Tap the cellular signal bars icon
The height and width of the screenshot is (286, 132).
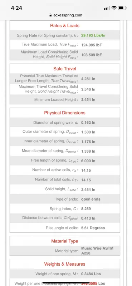coord(107,8)
